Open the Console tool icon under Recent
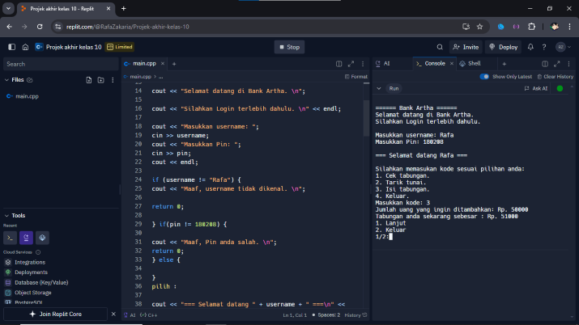Screen dimensions: 579x325 pyautogui.click(x=11, y=238)
